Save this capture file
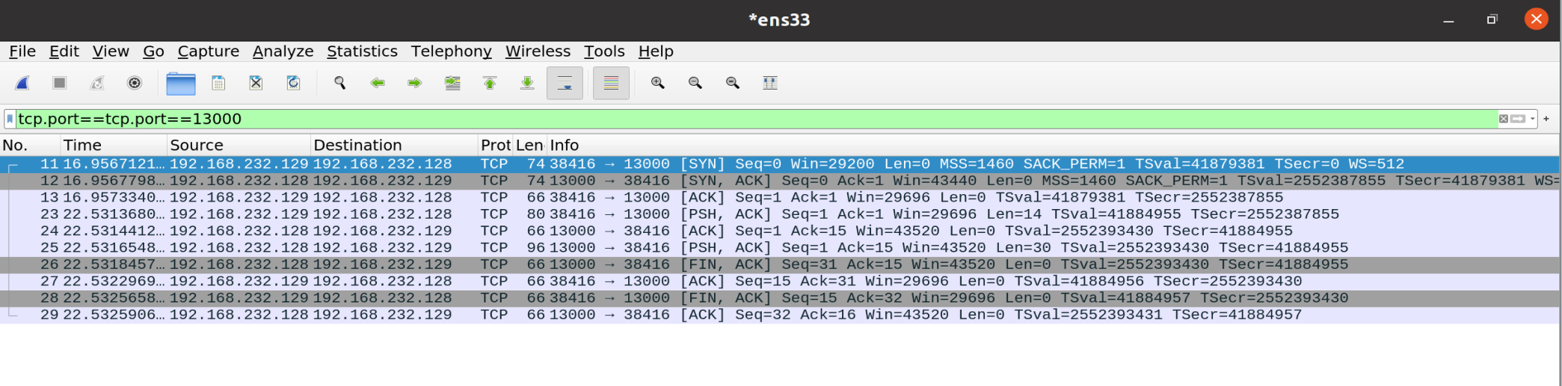Image resolution: width=1562 pixels, height=386 pixels. [218, 83]
